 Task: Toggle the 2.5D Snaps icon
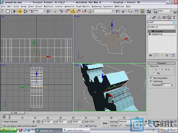coord(67,11)
